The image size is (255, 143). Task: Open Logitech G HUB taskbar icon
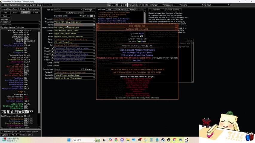click(169, 140)
